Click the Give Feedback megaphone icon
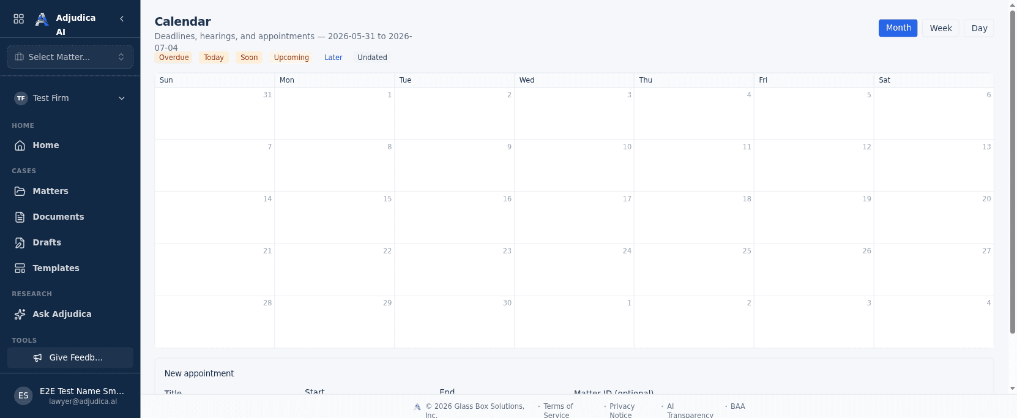Image resolution: width=1017 pixels, height=418 pixels. click(38, 358)
